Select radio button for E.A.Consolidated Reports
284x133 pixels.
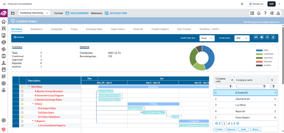22,125
